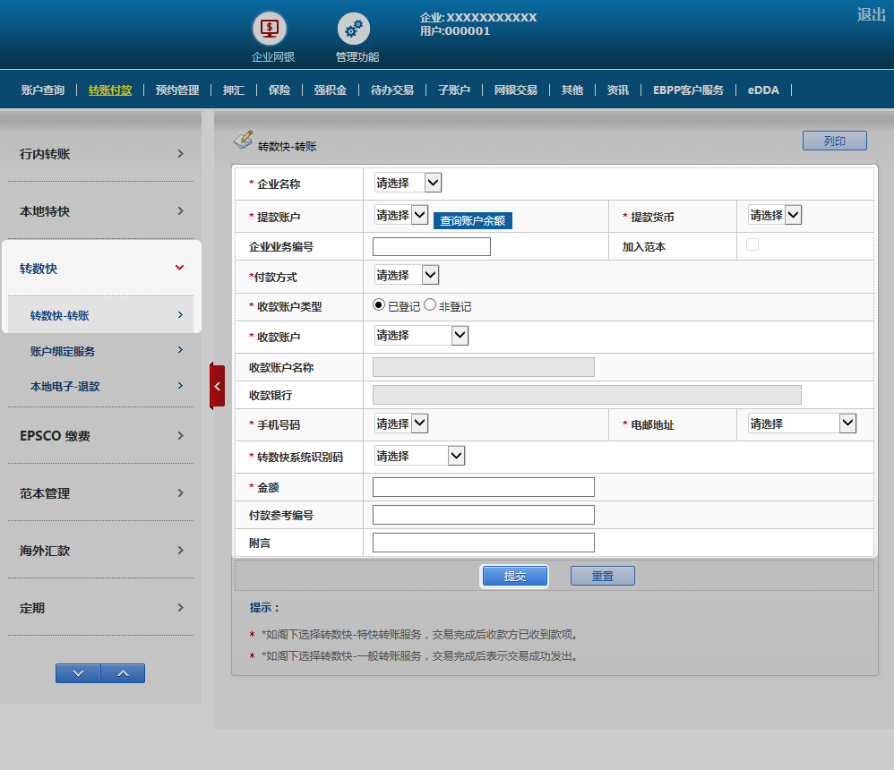Go to the 强积金 menu
Viewport: 894px width, 770px height.
point(330,90)
